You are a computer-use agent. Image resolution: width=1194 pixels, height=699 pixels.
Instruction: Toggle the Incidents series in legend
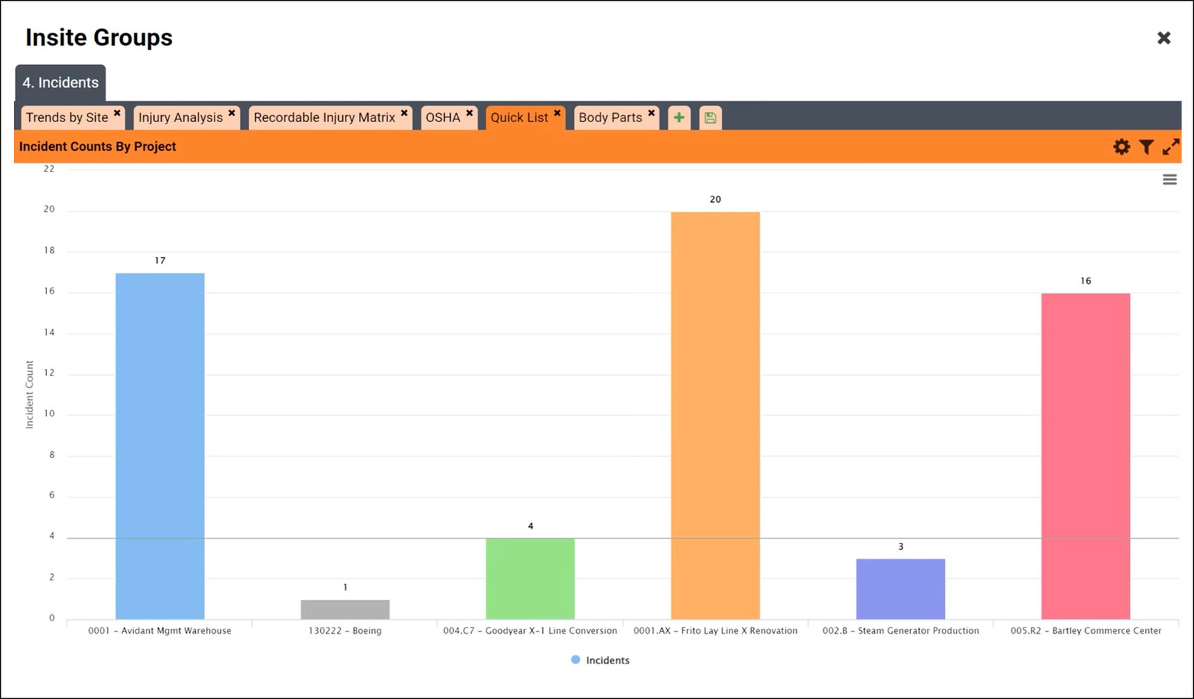[x=600, y=660]
